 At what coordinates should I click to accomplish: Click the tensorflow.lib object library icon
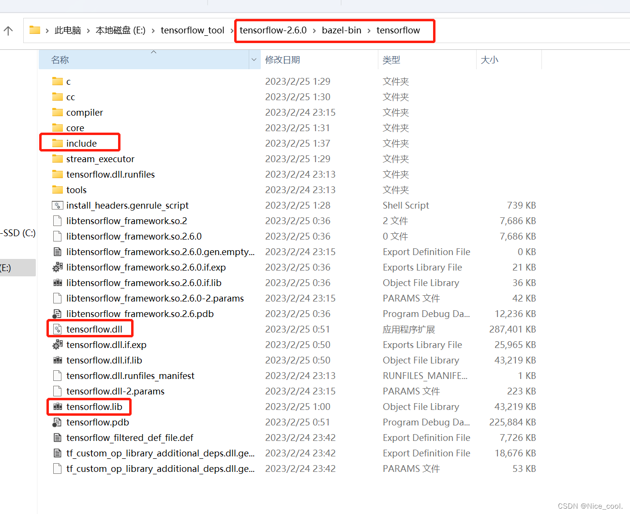[58, 407]
